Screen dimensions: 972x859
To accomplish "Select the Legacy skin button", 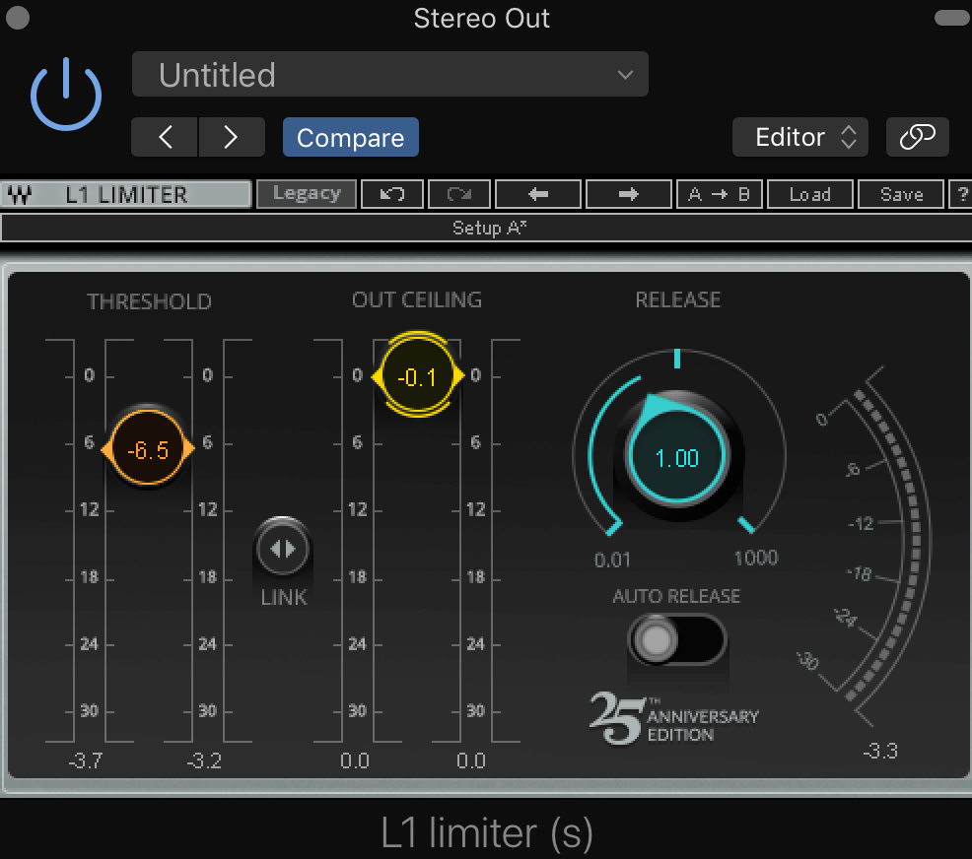I will pyautogui.click(x=307, y=194).
